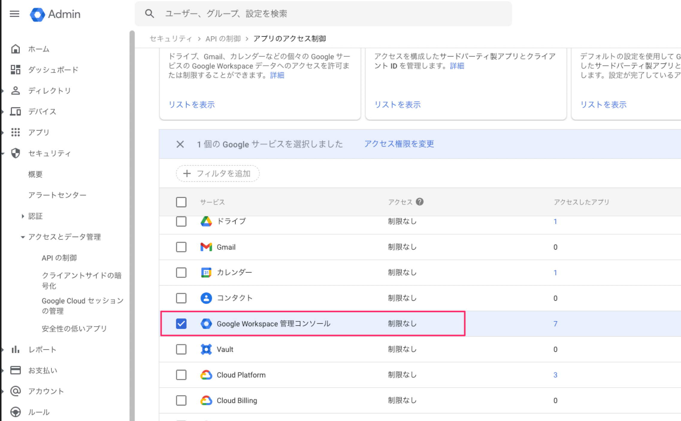Select アラートセンター in the sidebar
The image size is (681, 421).
pos(57,195)
